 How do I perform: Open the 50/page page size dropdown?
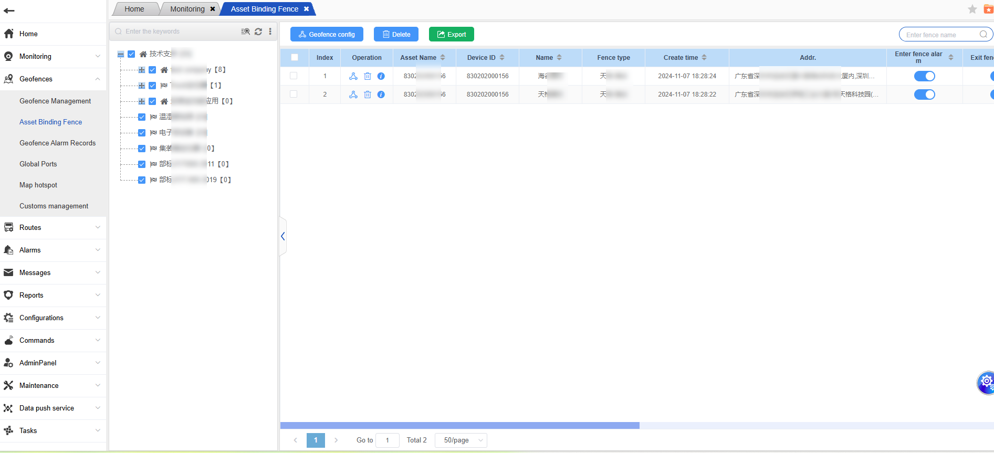pyautogui.click(x=461, y=440)
